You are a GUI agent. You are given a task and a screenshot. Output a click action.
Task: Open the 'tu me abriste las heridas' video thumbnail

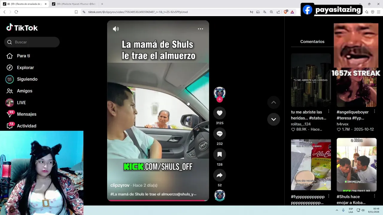click(x=311, y=80)
